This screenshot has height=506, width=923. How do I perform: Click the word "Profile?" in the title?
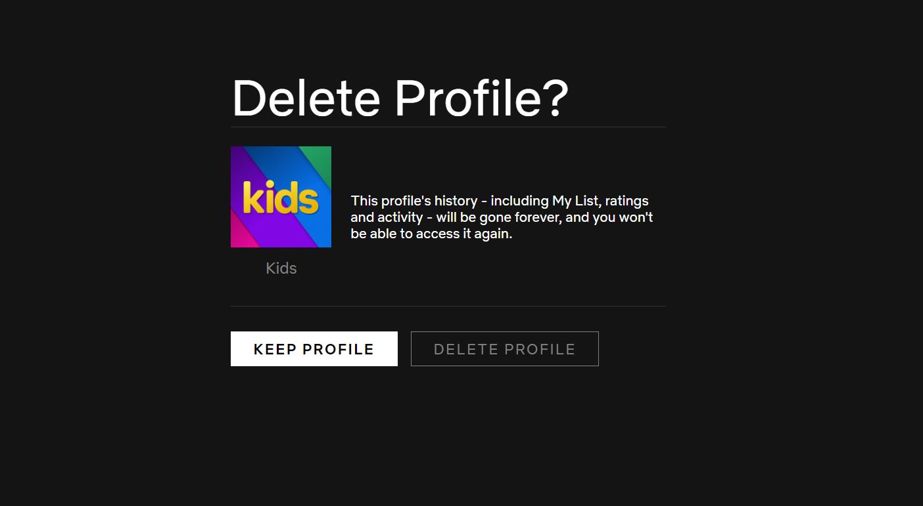[481, 98]
